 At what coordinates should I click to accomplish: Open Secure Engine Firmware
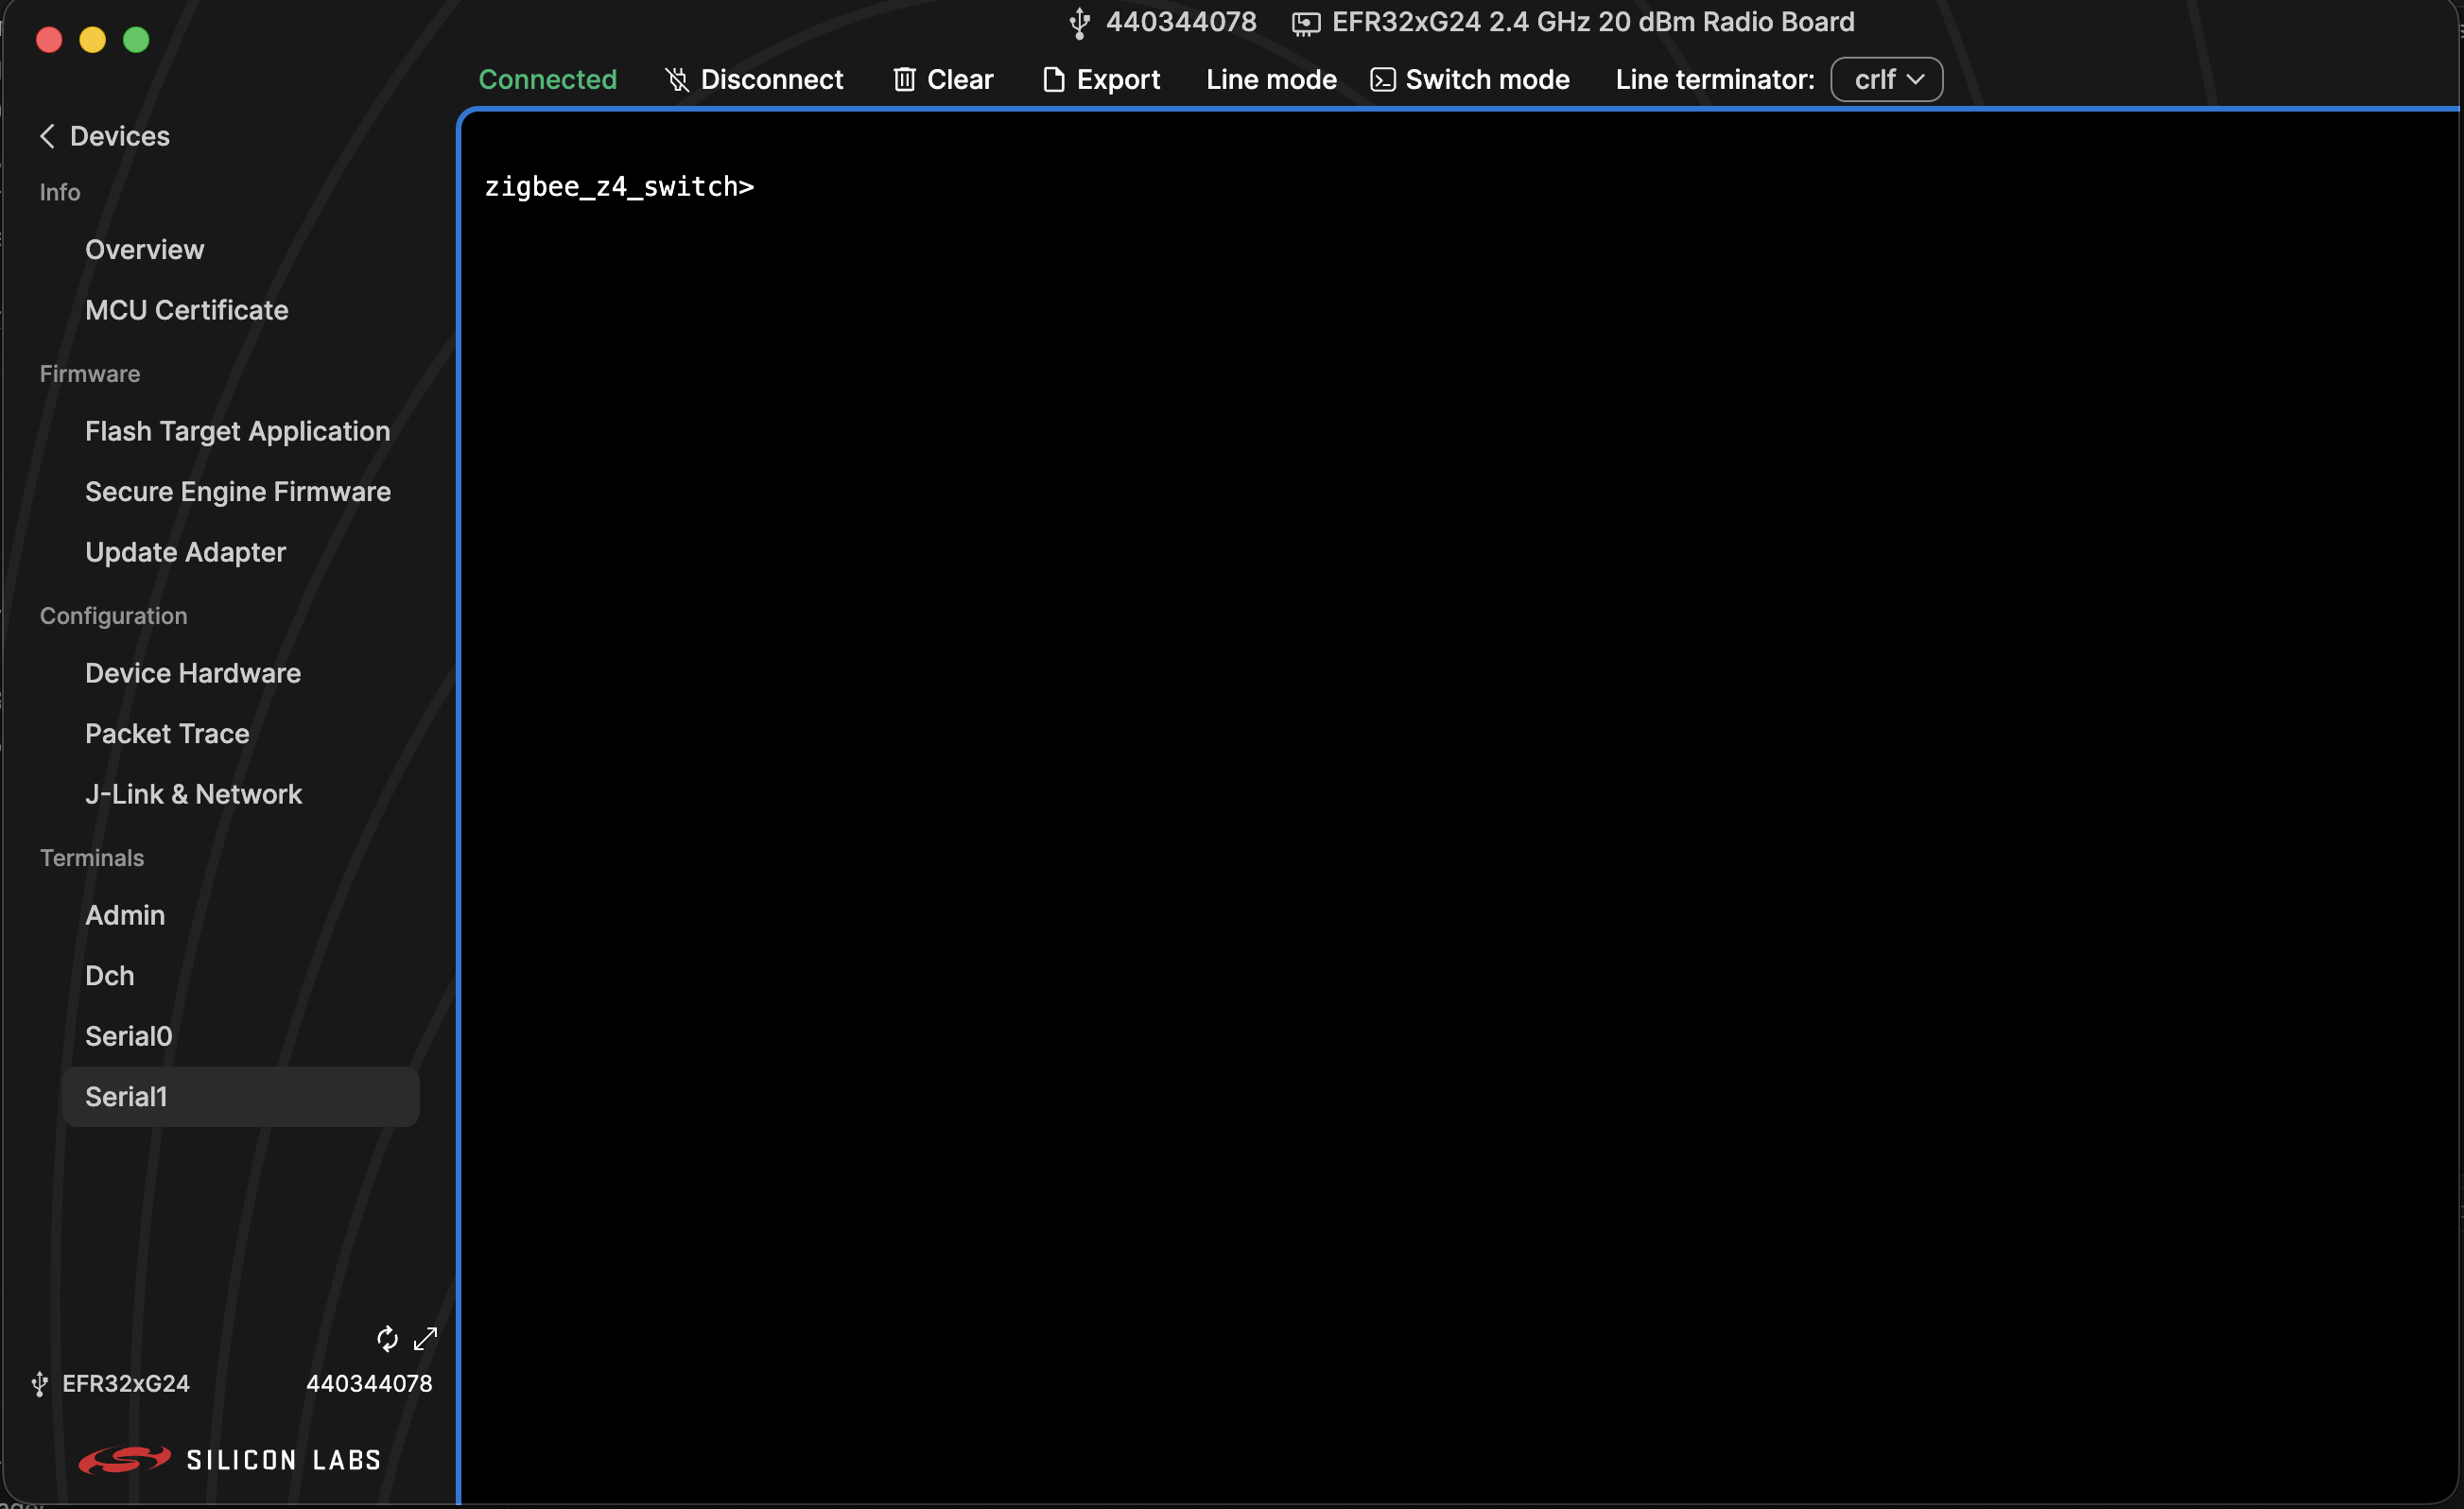[x=240, y=492]
